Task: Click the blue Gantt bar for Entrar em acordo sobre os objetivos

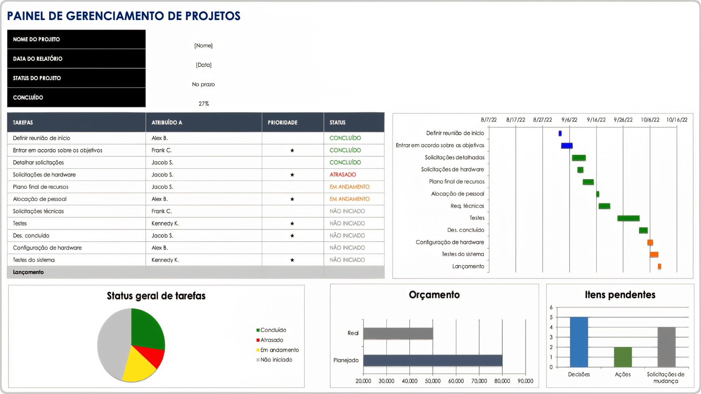Action: (567, 146)
